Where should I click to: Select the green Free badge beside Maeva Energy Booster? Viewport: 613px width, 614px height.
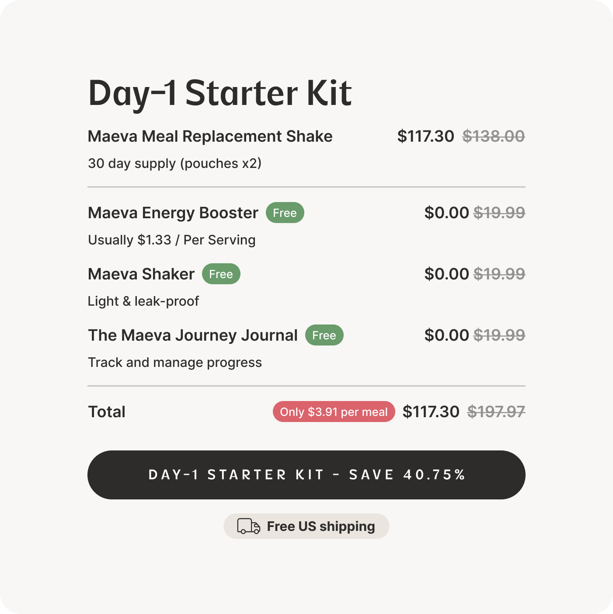click(x=285, y=213)
